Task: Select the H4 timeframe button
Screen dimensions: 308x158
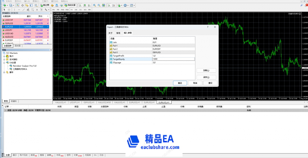Action: (x=76, y=9)
